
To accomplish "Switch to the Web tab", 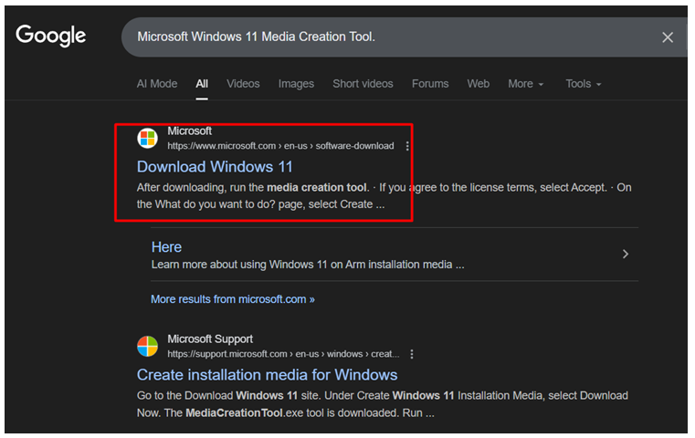I will pos(479,84).
